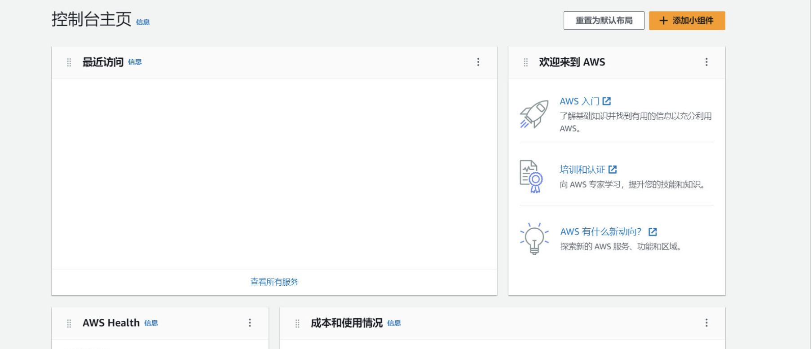Click the 成本和使用情况 widget title

[x=347, y=323]
